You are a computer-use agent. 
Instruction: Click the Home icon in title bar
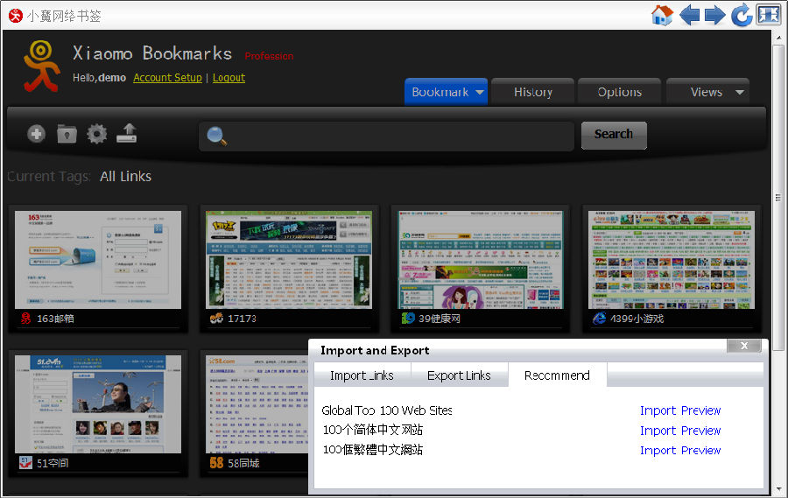(662, 15)
